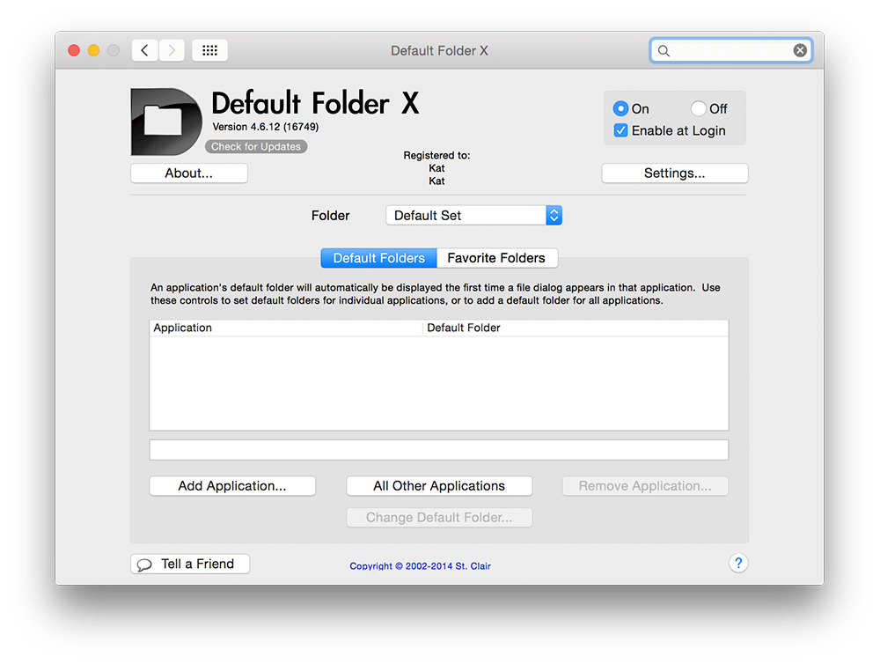Clear the search field with X icon
Image resolution: width=880 pixels, height=664 pixels.
coord(800,50)
